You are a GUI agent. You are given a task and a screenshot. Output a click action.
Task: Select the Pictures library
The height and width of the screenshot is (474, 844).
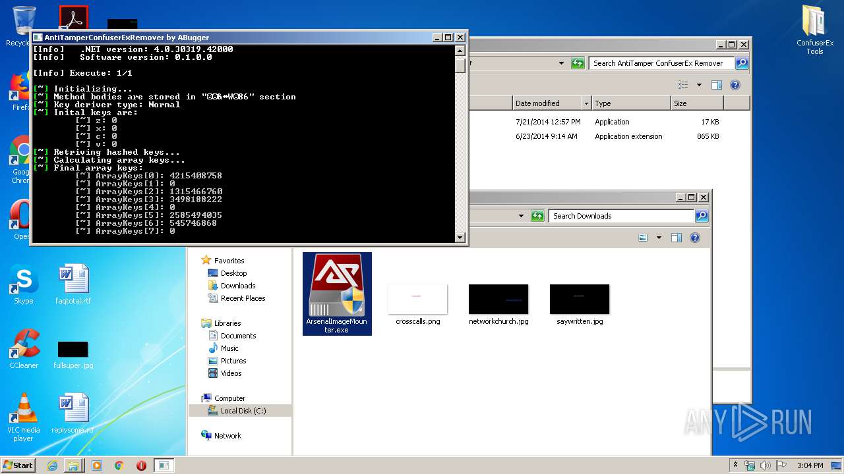[227, 361]
